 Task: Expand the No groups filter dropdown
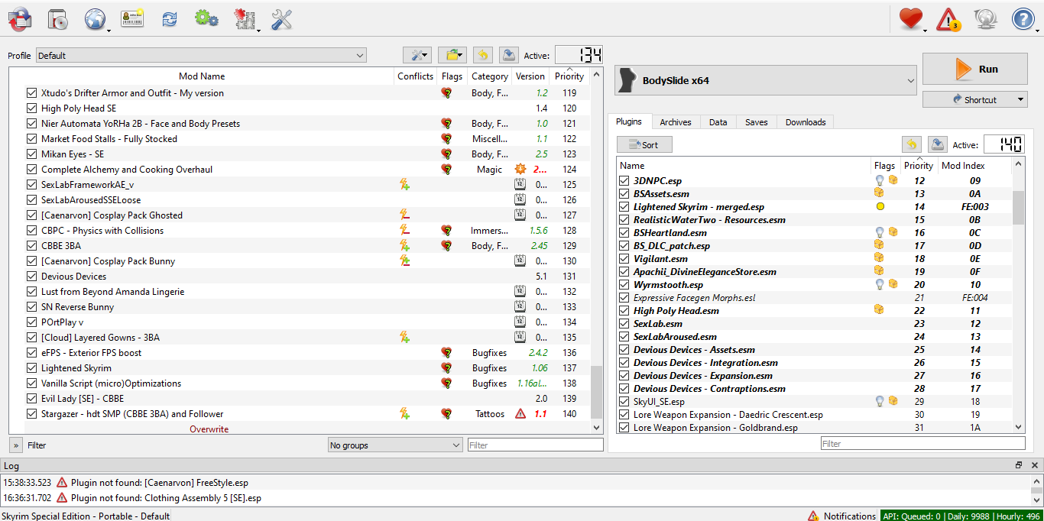[394, 444]
